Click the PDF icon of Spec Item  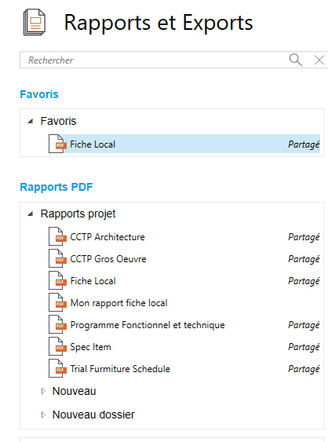click(x=57, y=346)
